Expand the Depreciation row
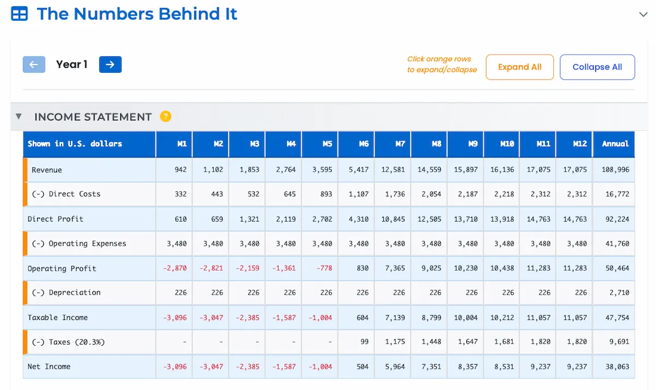The image size is (656, 390). (66, 293)
